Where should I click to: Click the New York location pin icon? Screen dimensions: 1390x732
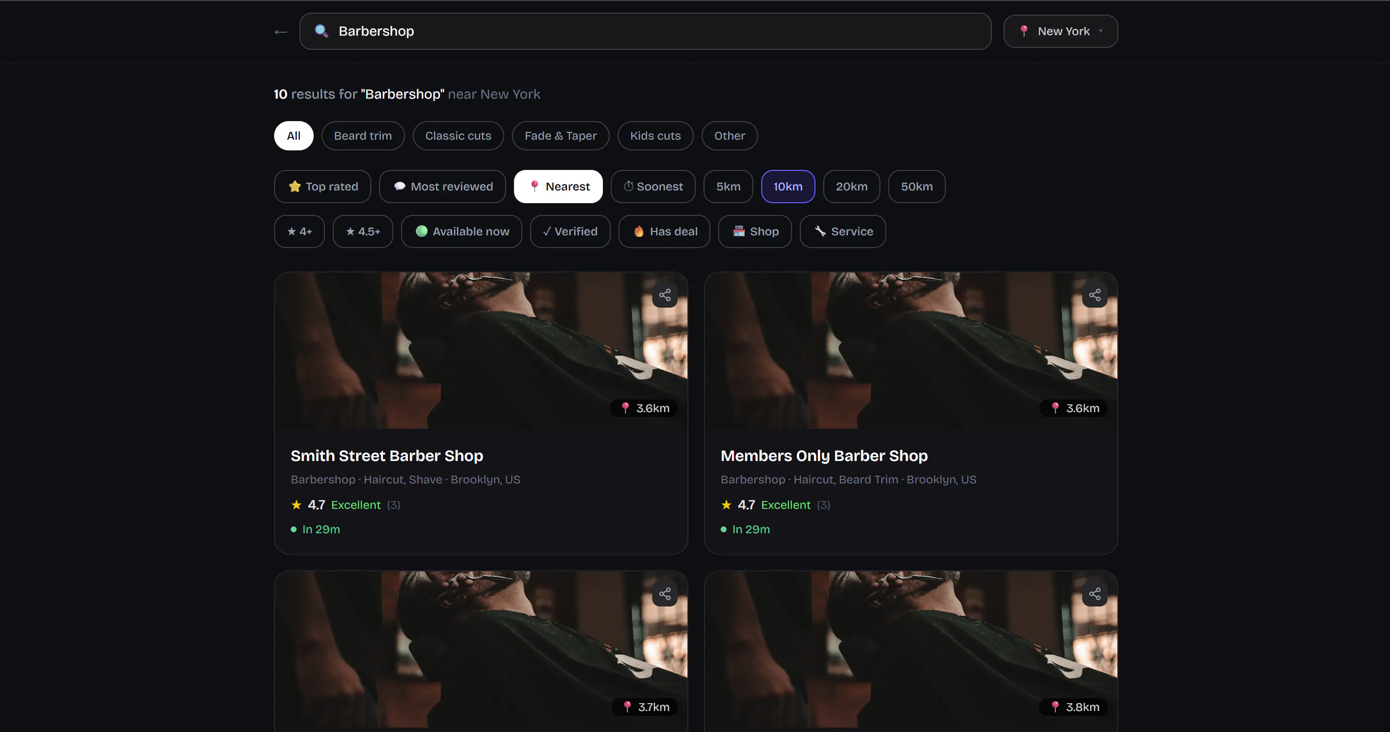coord(1024,31)
